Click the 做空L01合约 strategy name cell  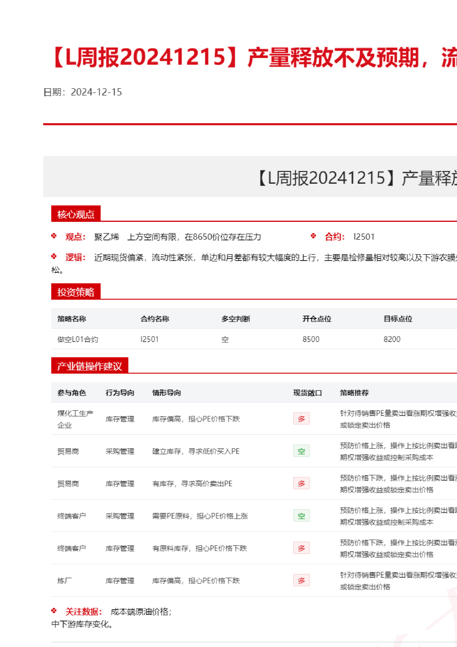[78, 339]
